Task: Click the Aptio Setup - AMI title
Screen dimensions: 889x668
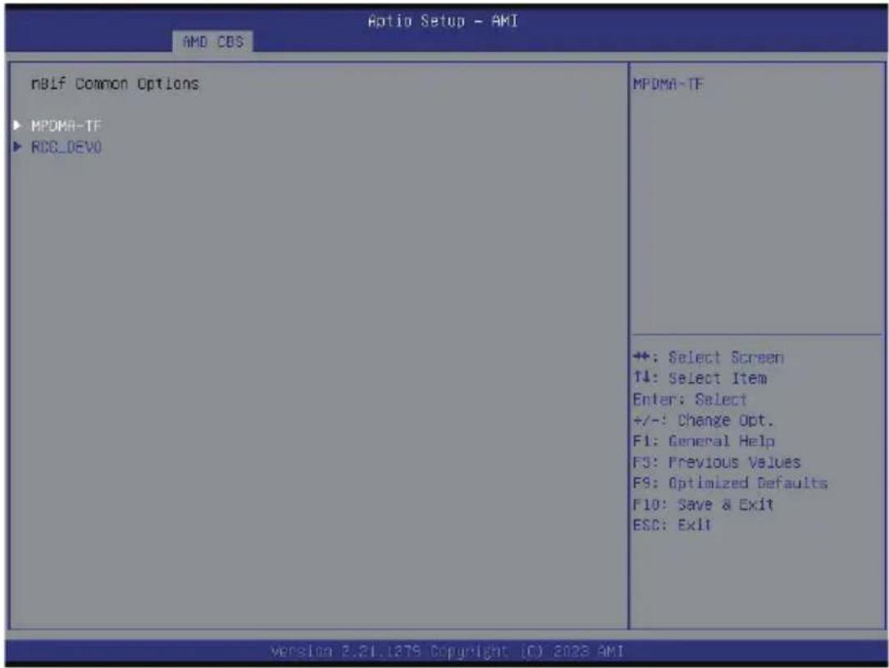Action: (443, 21)
